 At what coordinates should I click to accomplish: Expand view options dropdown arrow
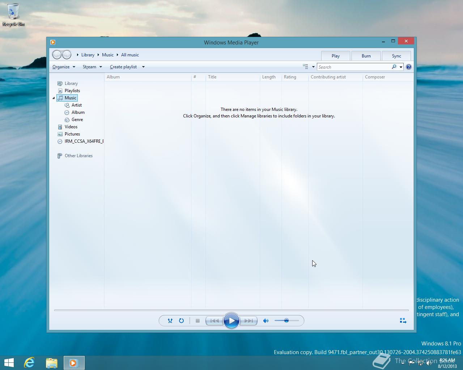pos(313,67)
